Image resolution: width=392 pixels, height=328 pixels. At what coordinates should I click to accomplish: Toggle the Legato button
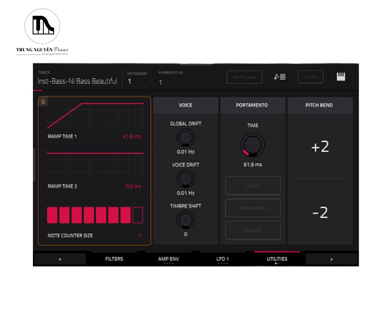(x=253, y=186)
